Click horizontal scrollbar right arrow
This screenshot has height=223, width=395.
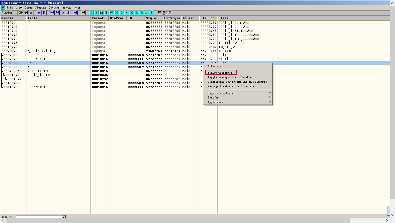pyautogui.click(x=387, y=220)
